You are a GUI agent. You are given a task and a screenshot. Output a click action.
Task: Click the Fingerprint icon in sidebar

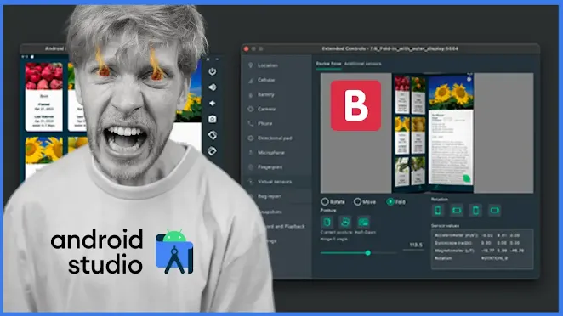pos(251,167)
